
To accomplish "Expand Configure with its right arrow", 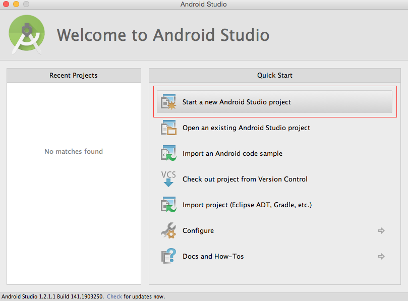I will [381, 230].
